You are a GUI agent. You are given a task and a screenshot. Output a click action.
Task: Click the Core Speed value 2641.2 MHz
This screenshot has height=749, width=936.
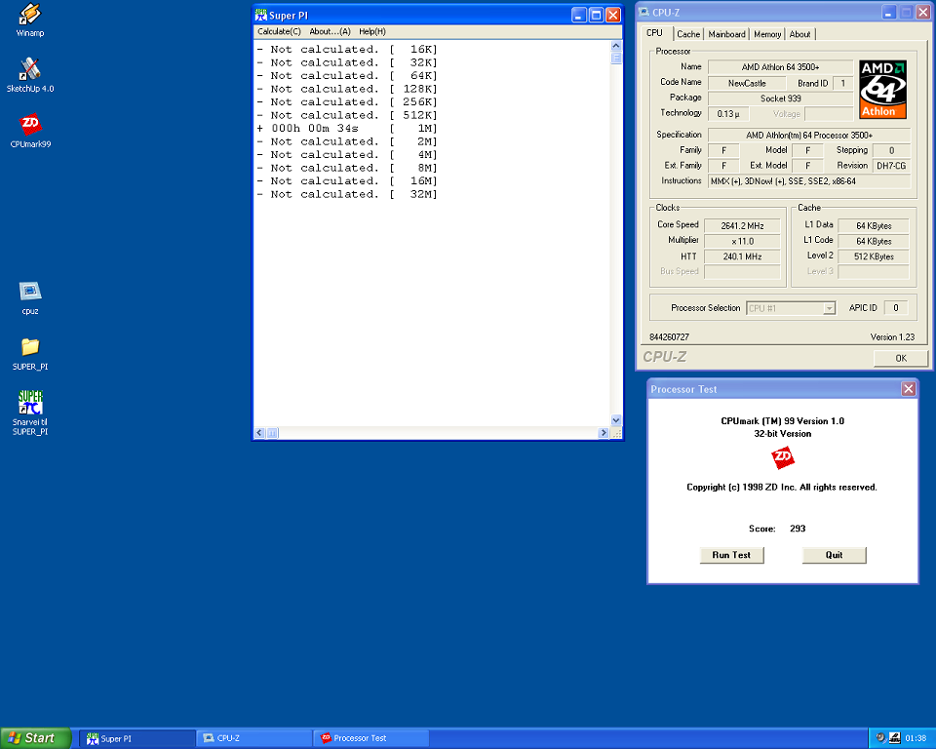(x=742, y=226)
